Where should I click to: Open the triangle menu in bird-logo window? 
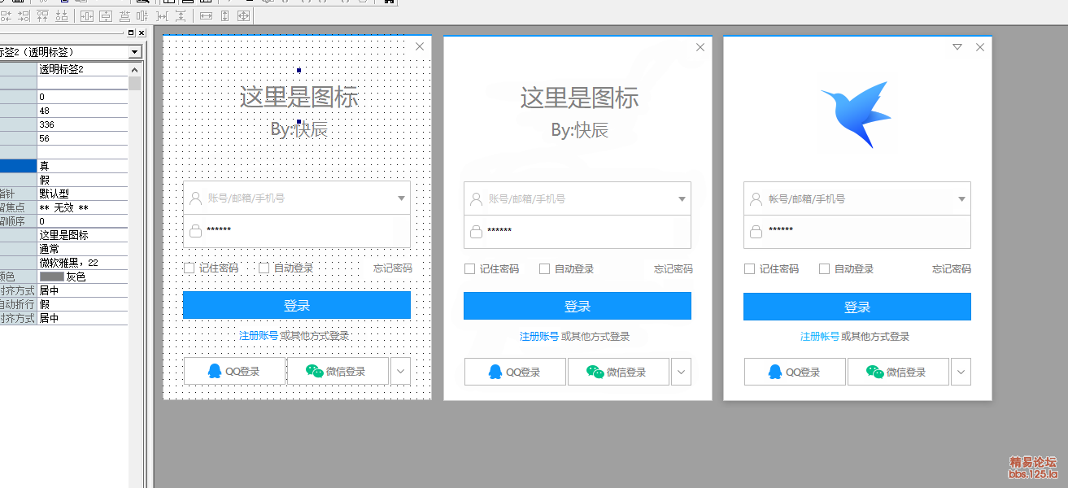click(957, 47)
